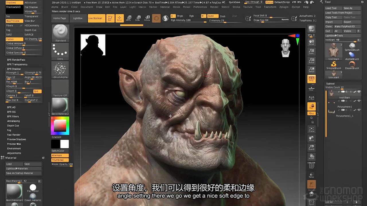
Task: Click Save As Startup Material button
Action: (x=24, y=173)
